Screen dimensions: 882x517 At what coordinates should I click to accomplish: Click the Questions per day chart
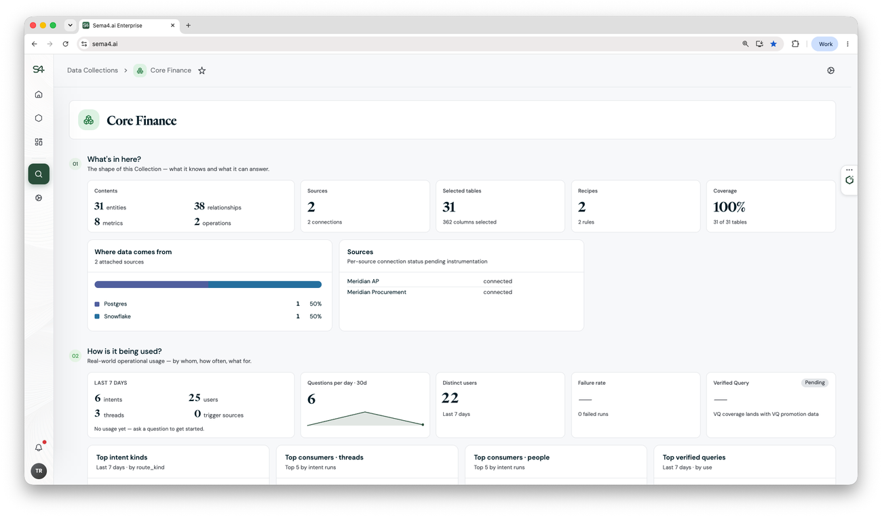click(365, 419)
